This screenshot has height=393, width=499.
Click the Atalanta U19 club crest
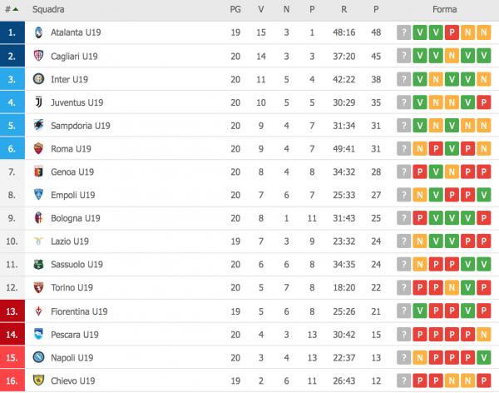click(x=38, y=32)
